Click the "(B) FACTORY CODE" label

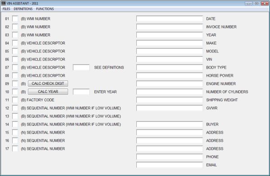coord(37,100)
